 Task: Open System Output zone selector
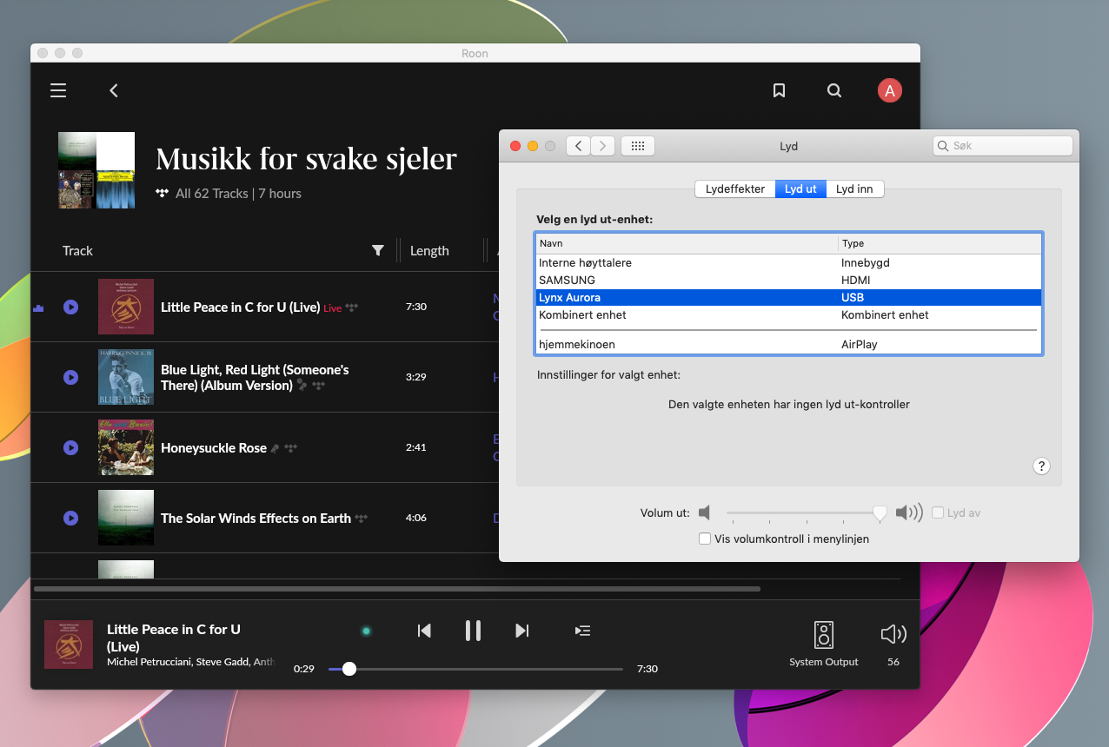click(824, 644)
